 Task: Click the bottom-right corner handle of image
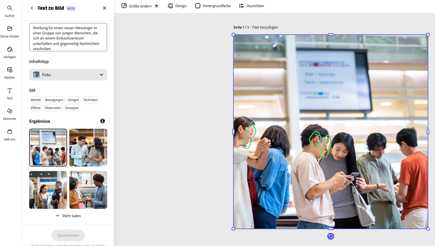[x=428, y=229]
